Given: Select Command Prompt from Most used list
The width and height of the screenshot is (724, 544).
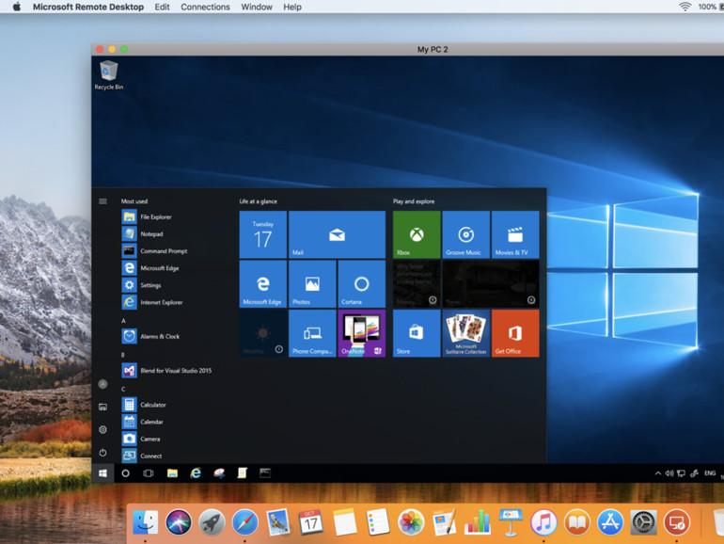Looking at the screenshot, I should pos(163,251).
